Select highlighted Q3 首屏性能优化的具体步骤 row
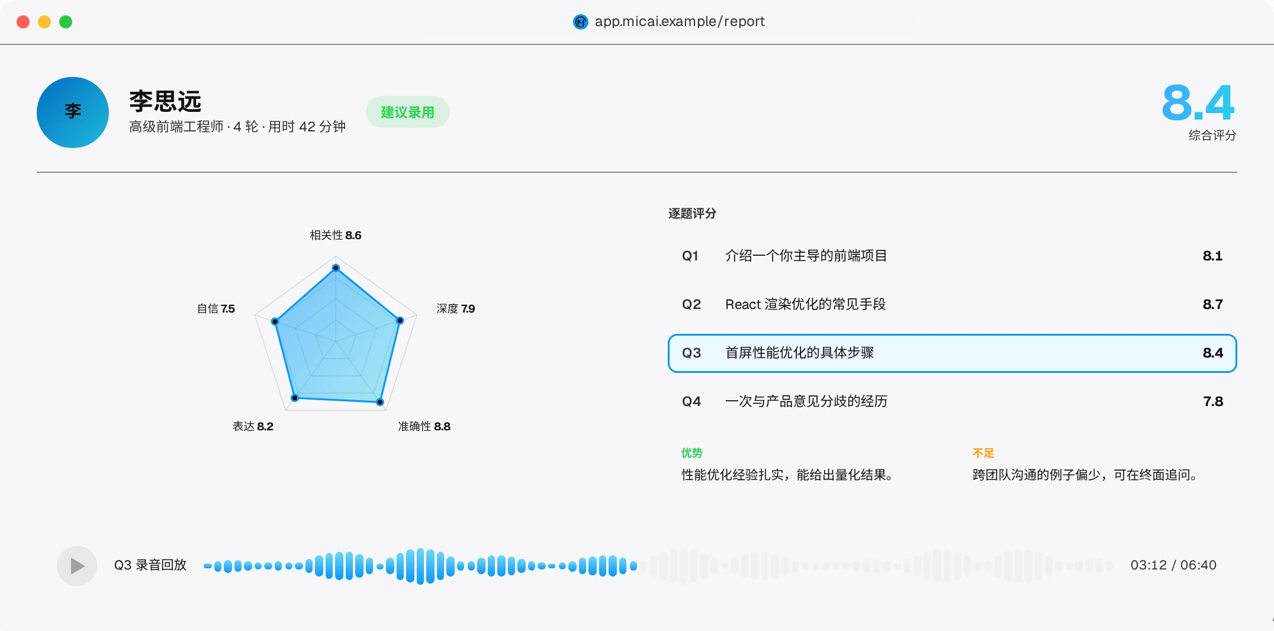The width and height of the screenshot is (1274, 631). pyautogui.click(x=952, y=353)
